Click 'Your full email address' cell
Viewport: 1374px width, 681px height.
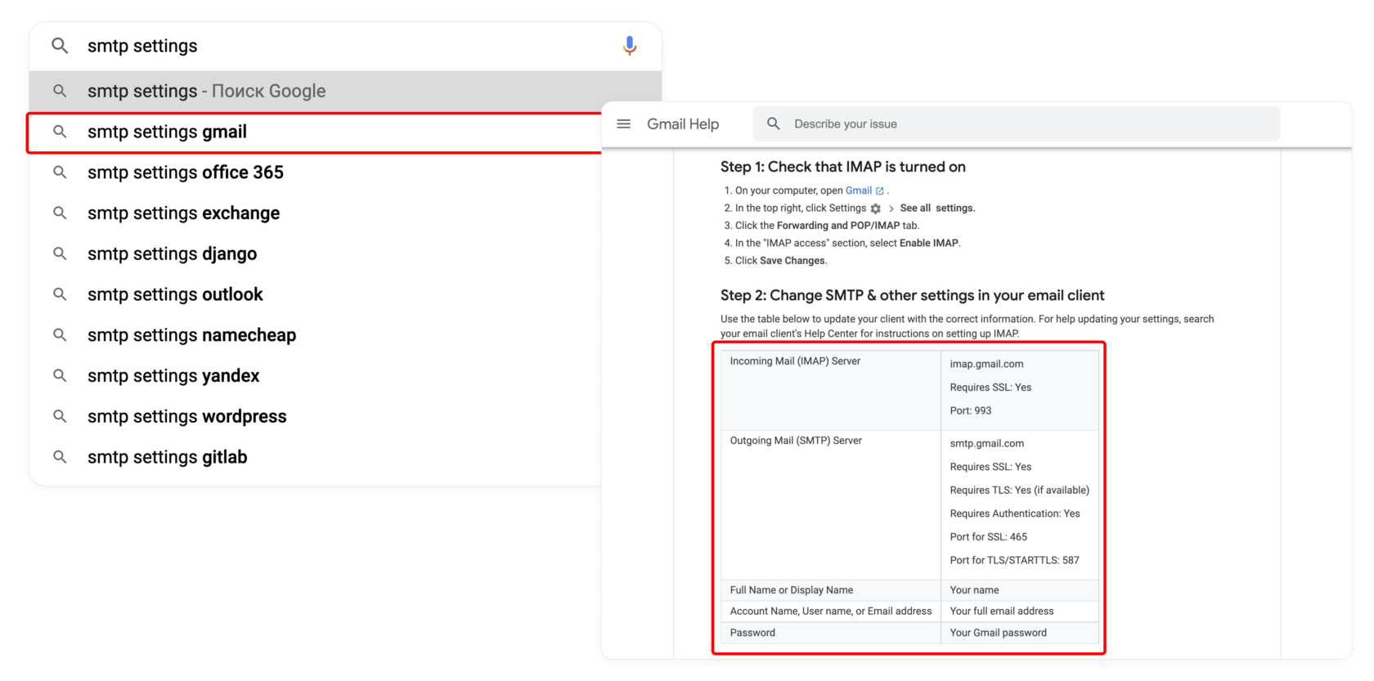coord(1020,612)
